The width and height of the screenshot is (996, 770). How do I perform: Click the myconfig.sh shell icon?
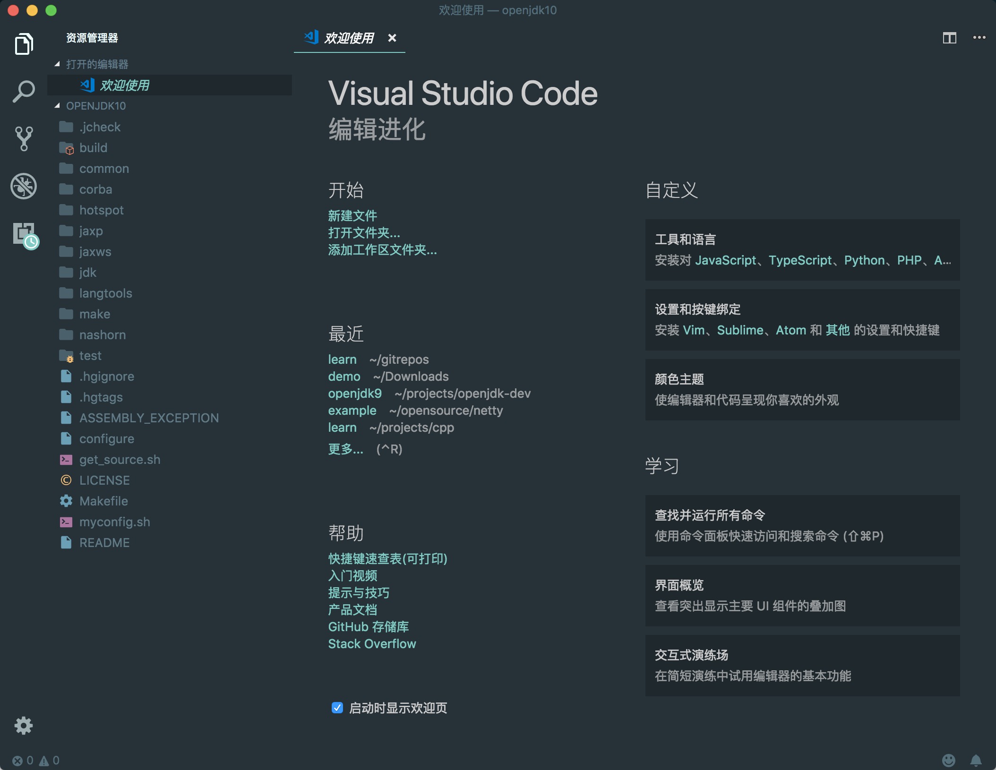(66, 522)
